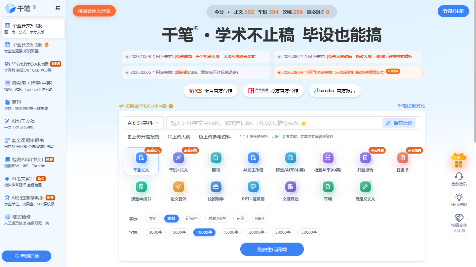
Task: Open the 校招助手 tool icon
Action: (216, 187)
